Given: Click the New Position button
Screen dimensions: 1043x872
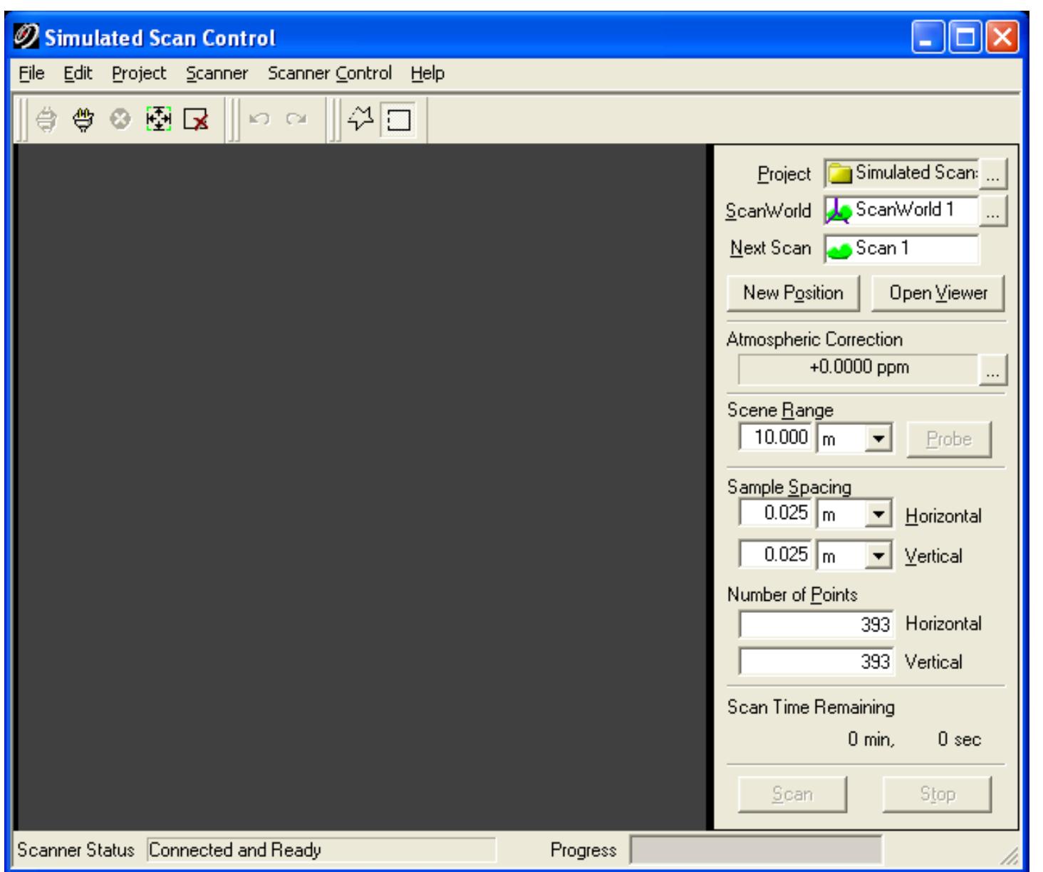Looking at the screenshot, I should (x=793, y=293).
